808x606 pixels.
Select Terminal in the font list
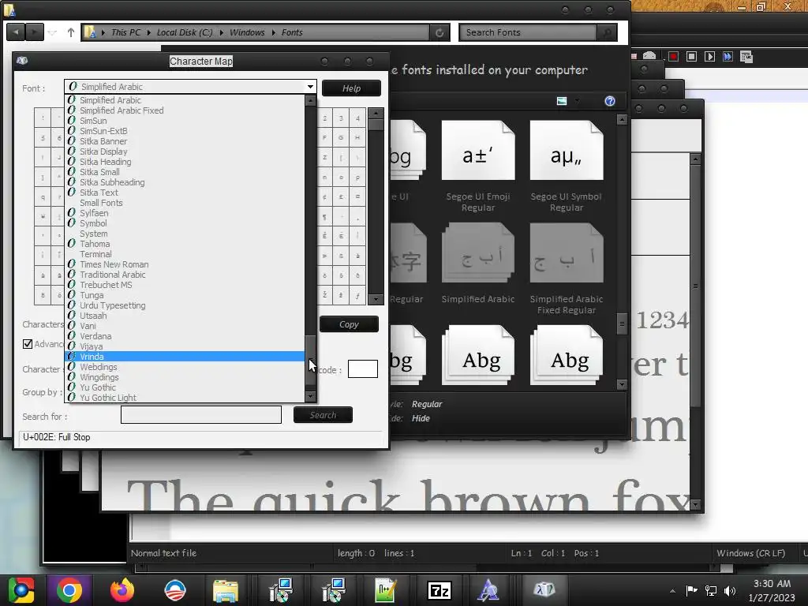[185, 254]
